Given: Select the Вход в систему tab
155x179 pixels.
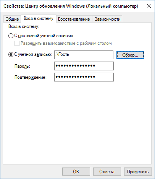Looking at the screenshot, I should (x=39, y=19).
